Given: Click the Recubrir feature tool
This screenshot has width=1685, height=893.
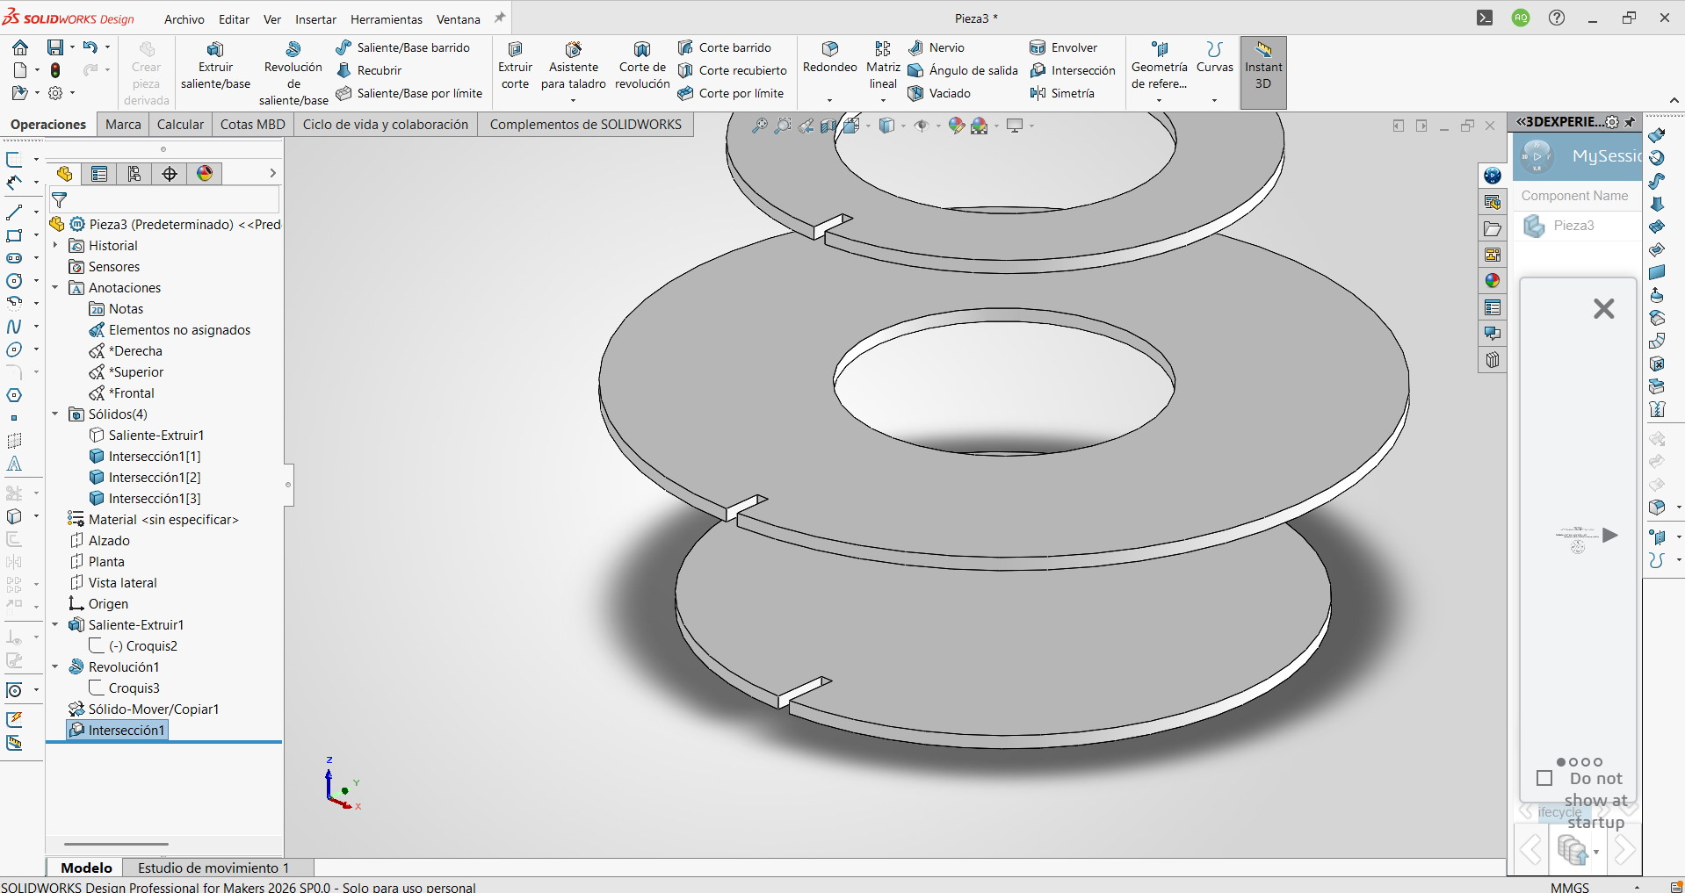Looking at the screenshot, I should click(369, 70).
